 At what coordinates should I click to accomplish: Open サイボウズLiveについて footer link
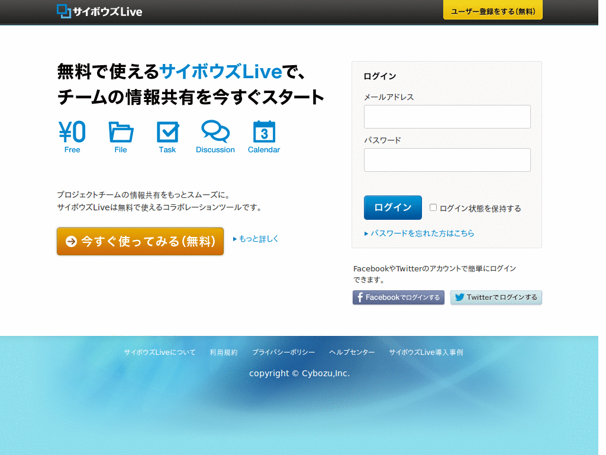pos(160,353)
